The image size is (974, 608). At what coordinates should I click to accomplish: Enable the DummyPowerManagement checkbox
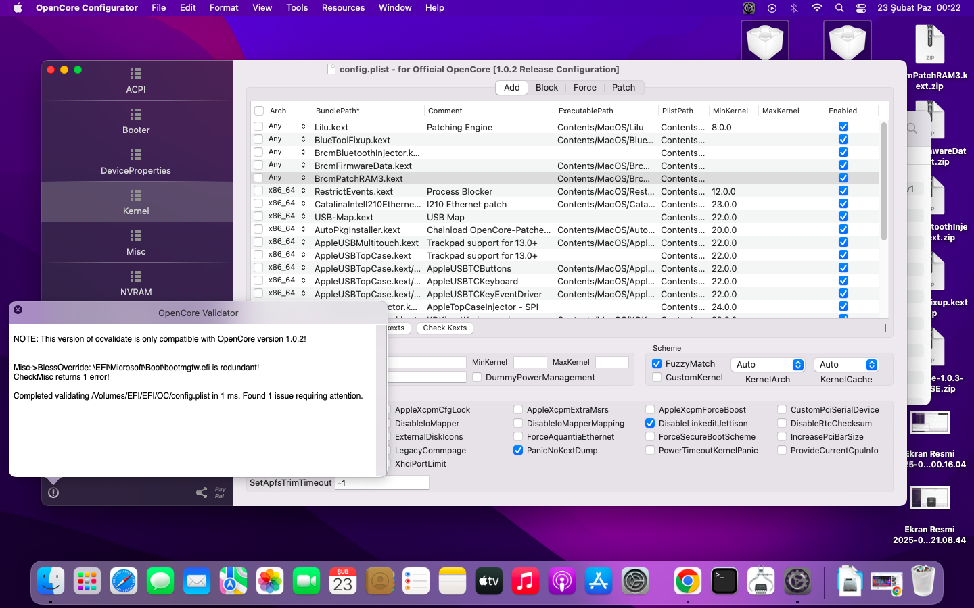click(x=478, y=378)
